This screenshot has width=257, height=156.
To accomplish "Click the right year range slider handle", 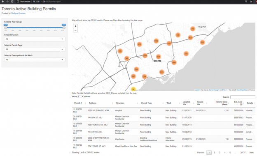I will (x=64, y=28).
